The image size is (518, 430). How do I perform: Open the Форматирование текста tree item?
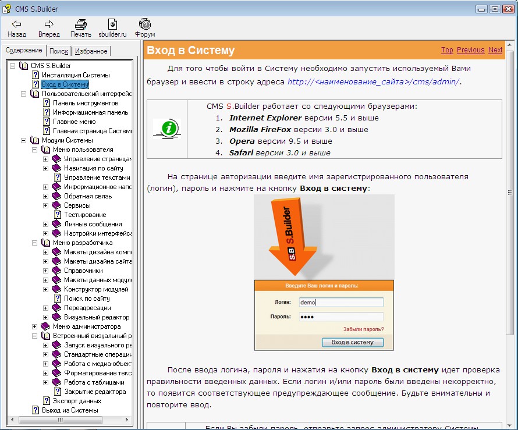(98, 373)
